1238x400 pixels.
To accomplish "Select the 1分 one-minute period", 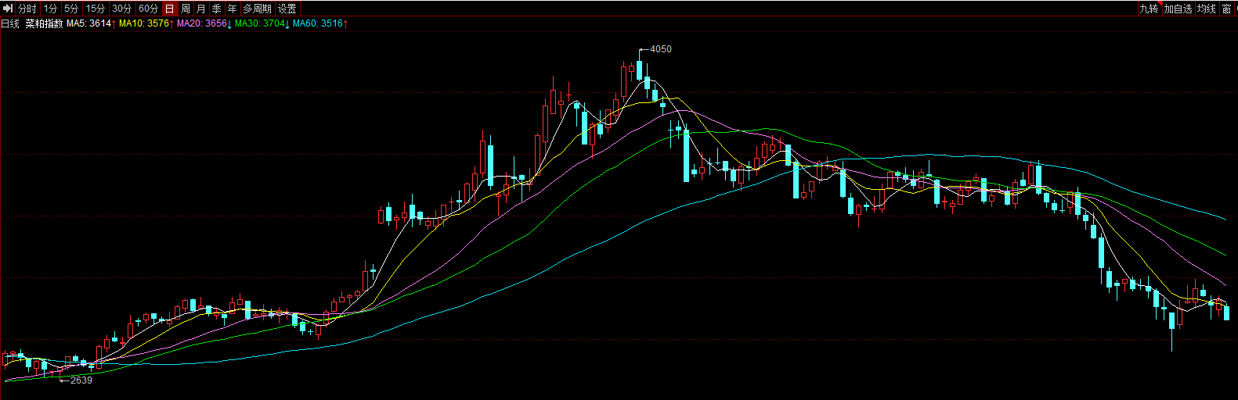I will 51,9.
